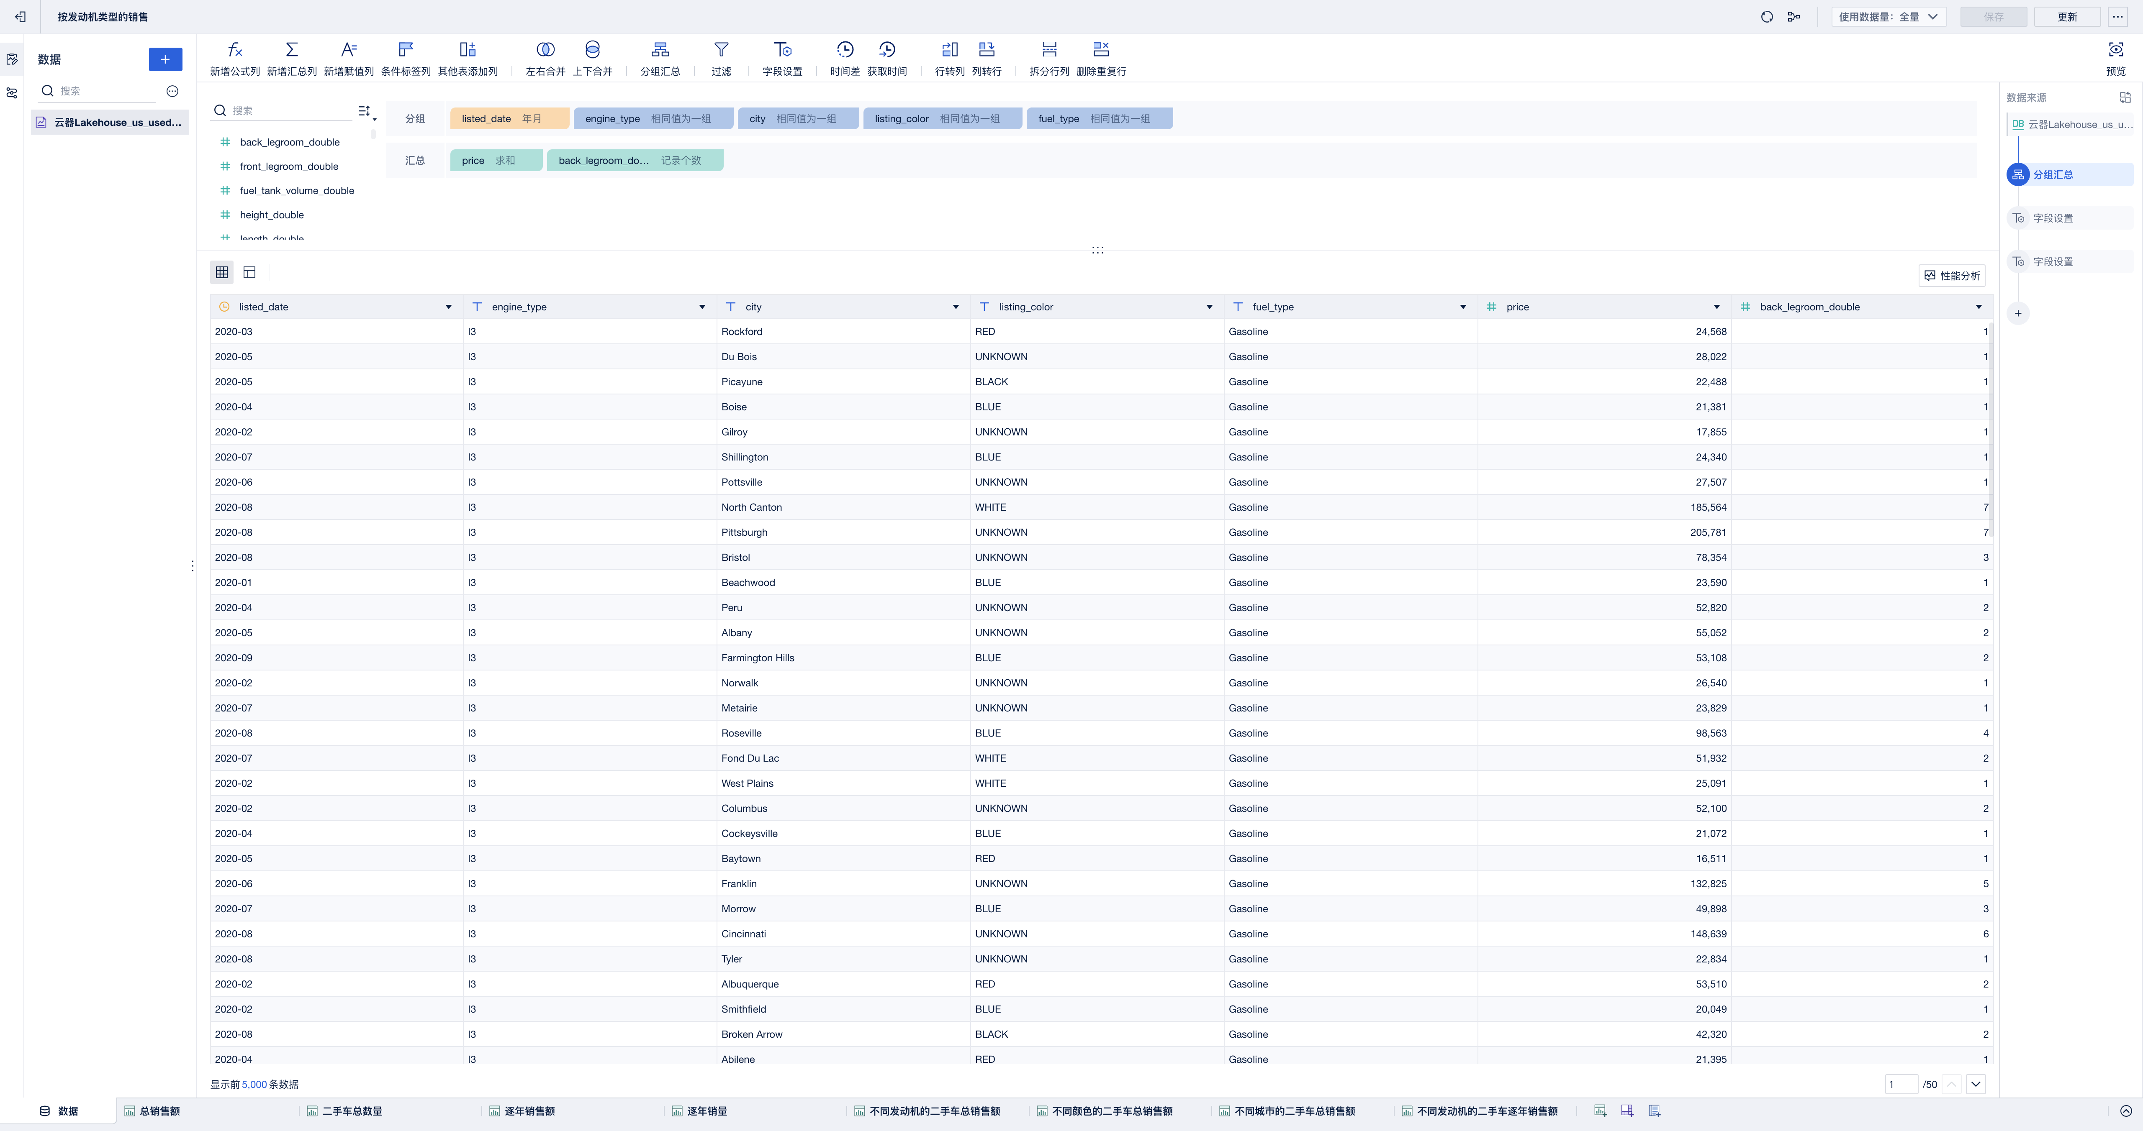Open 删除重复行 tool
Image resolution: width=2143 pixels, height=1131 pixels.
click(1101, 50)
